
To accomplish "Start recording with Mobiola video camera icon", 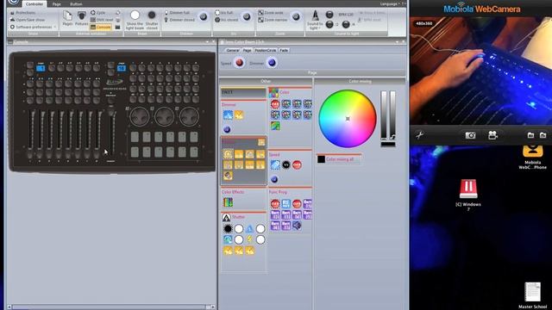I will [492, 135].
